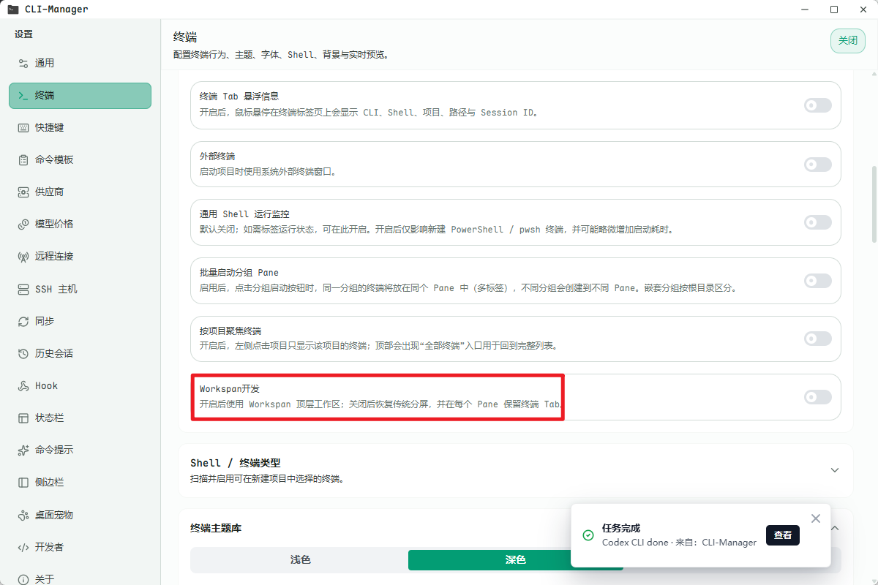The image size is (878, 585).
Task: Click the 同步 refresh arrows icon
Action: 23,321
